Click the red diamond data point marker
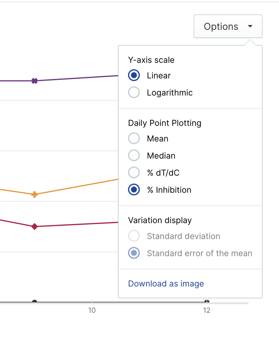This screenshot has height=346, width=279. pos(34,226)
